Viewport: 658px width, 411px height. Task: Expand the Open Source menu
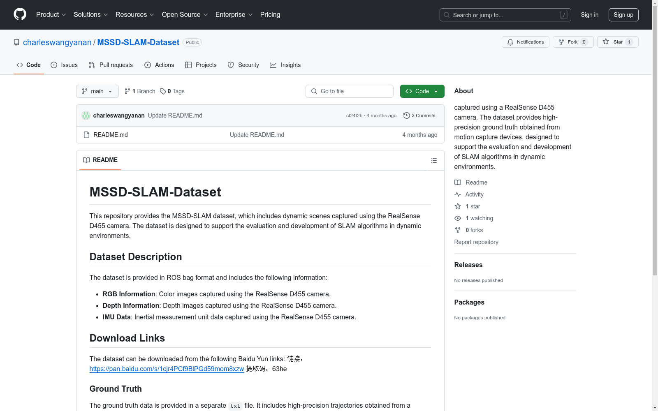click(185, 15)
